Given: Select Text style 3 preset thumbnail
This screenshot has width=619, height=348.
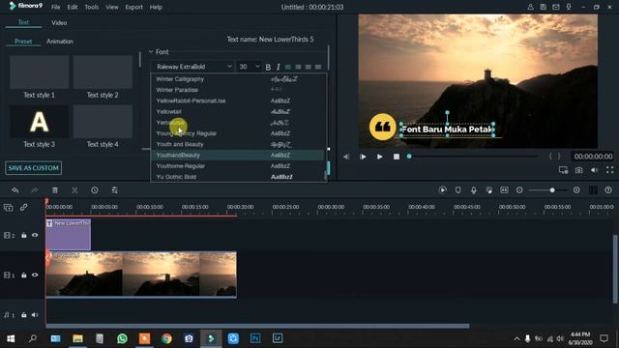Looking at the screenshot, I should (39, 122).
